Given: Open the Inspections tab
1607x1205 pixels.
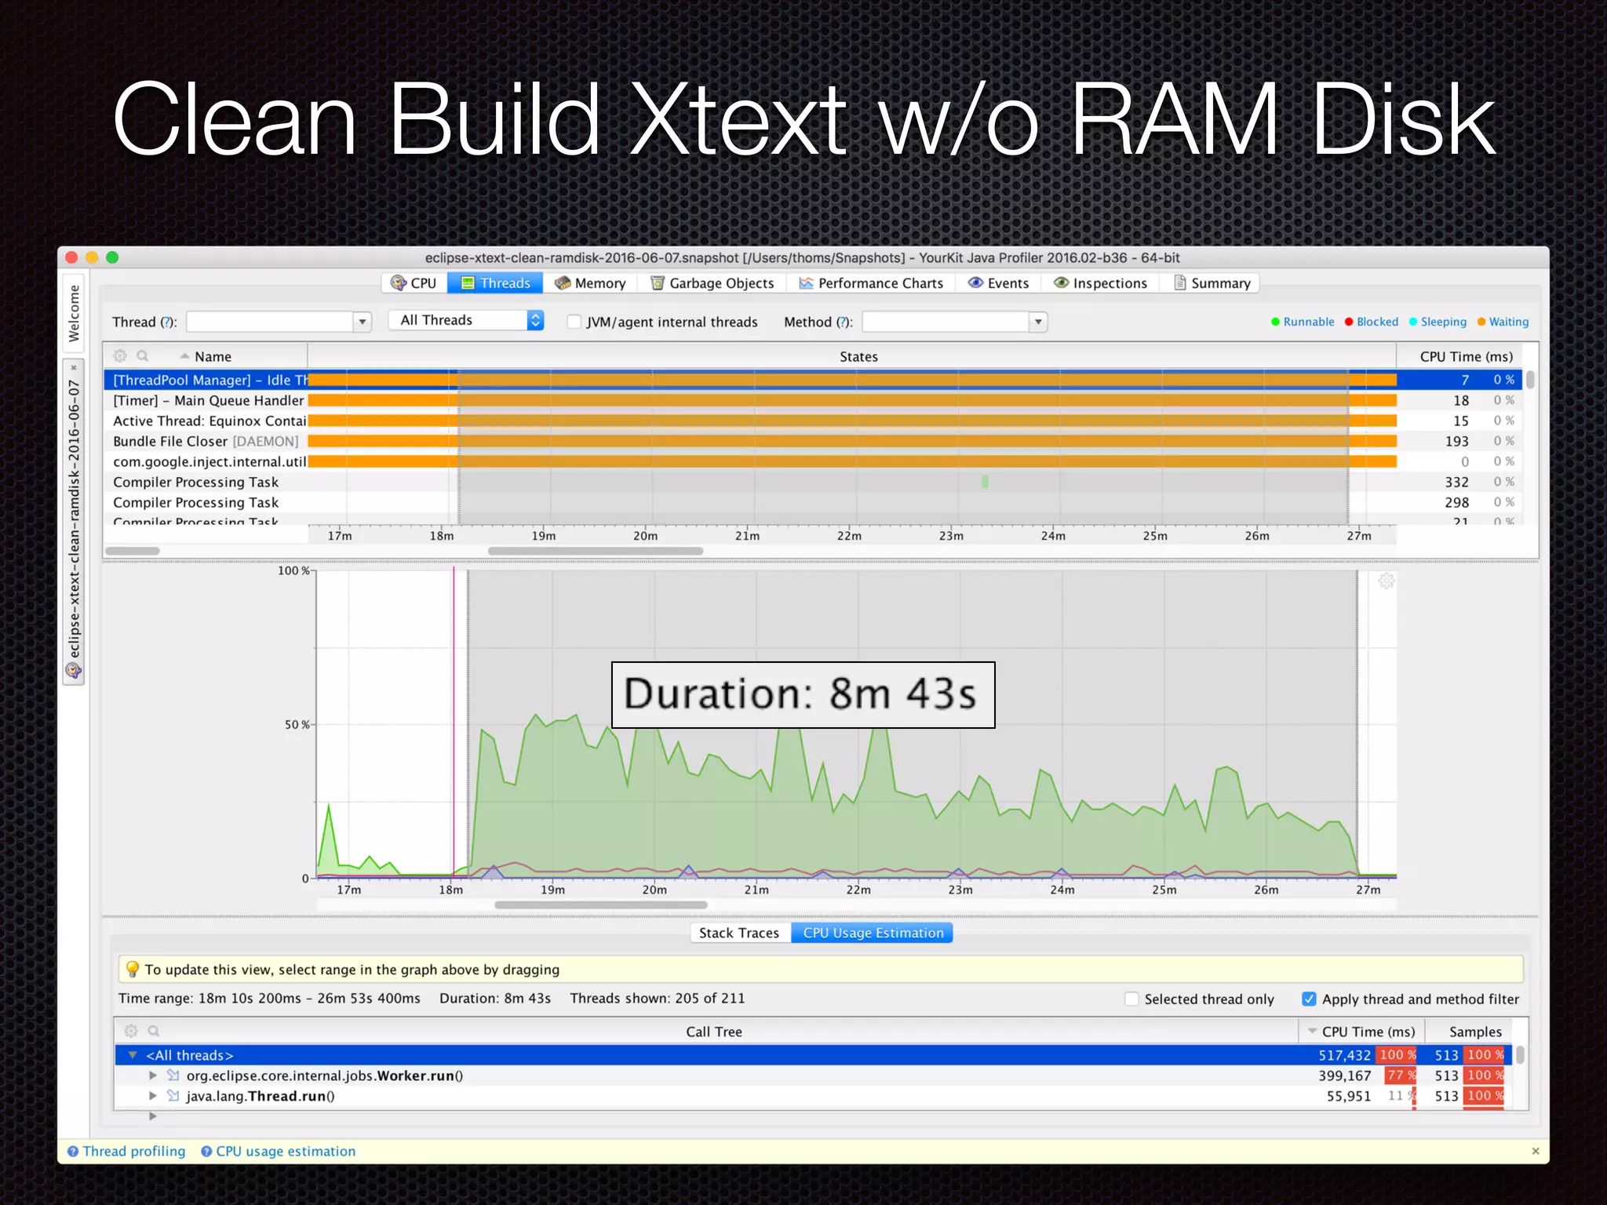Looking at the screenshot, I should click(x=1100, y=283).
